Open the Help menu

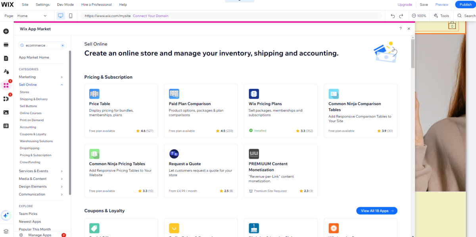click(x=123, y=5)
